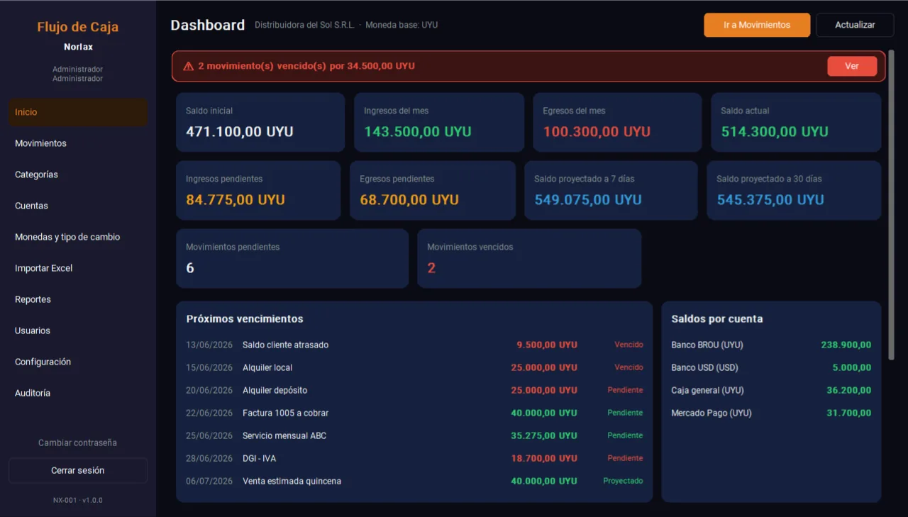The image size is (908, 517).
Task: Click the Ir a Movimientos button
Action: point(757,25)
